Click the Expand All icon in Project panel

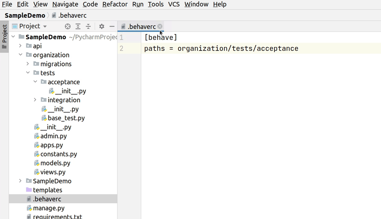point(78,26)
